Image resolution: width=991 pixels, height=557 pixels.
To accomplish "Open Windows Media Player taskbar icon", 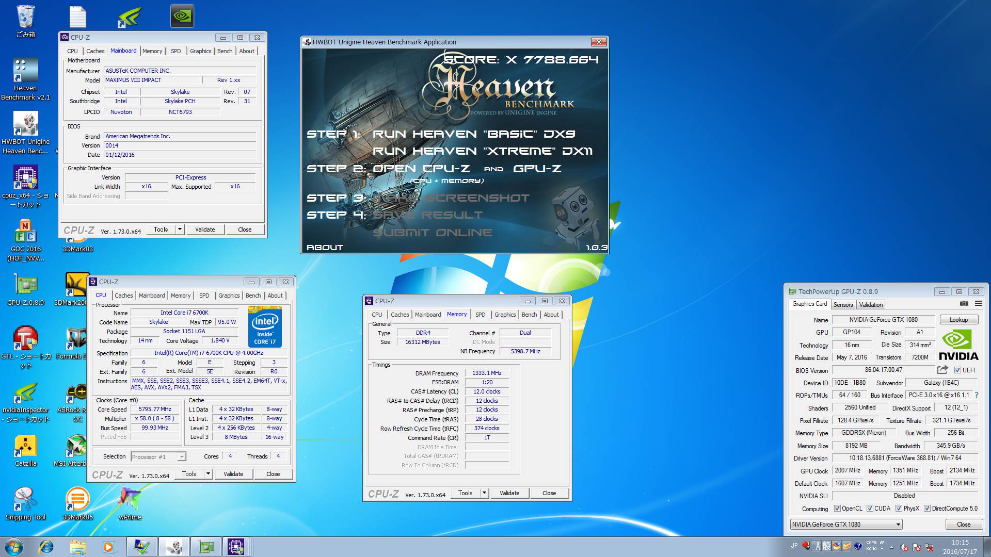I will pyautogui.click(x=108, y=547).
